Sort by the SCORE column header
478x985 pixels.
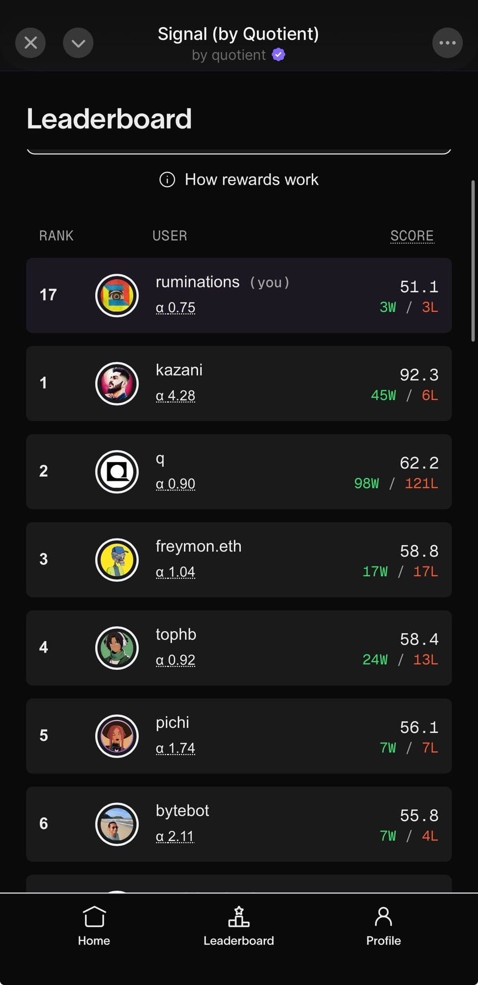point(412,236)
